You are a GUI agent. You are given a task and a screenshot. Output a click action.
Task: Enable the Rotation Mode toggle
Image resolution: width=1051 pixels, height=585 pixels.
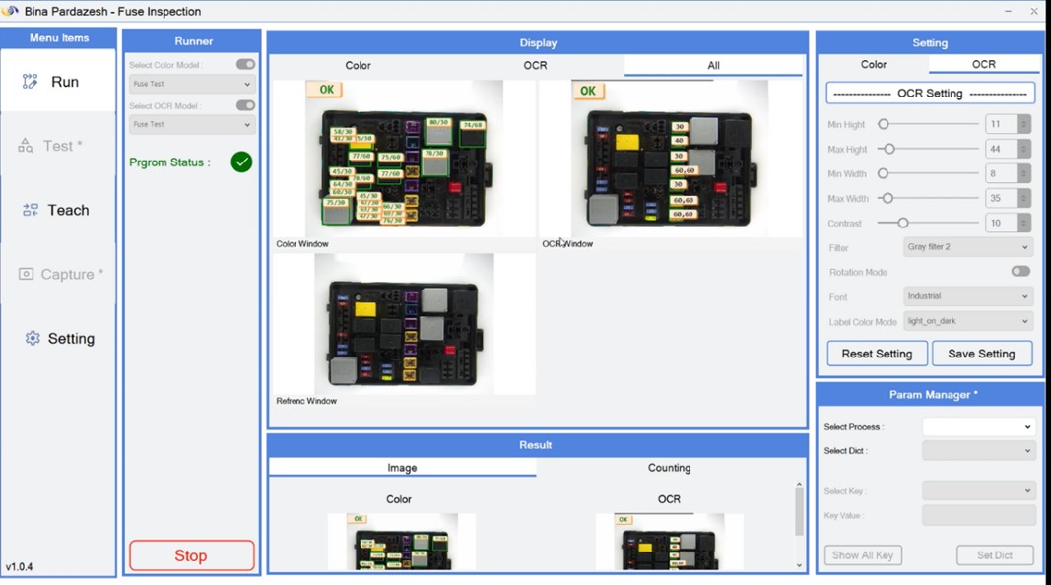[x=1020, y=272]
